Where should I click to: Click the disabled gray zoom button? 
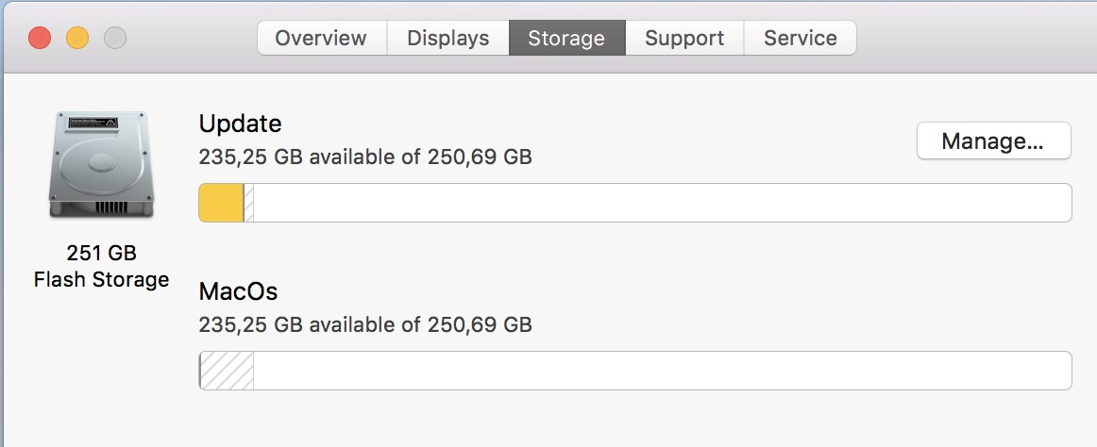pos(115,39)
